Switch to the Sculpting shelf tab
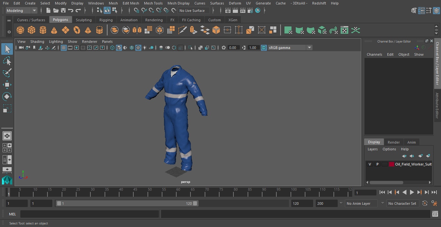Viewport: 441px width, 227px height. (x=84, y=20)
